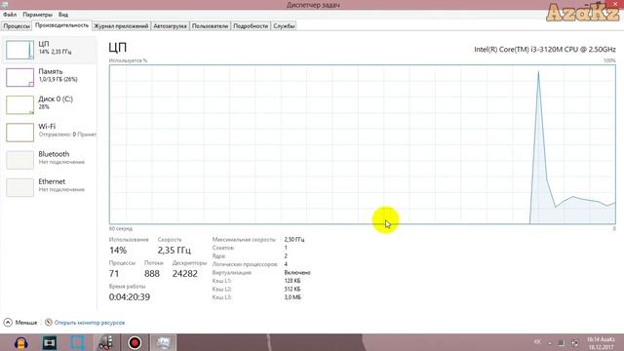This screenshot has width=624, height=351.
Task: Click the Task Manager title bar icon
Action: [x=4, y=4]
